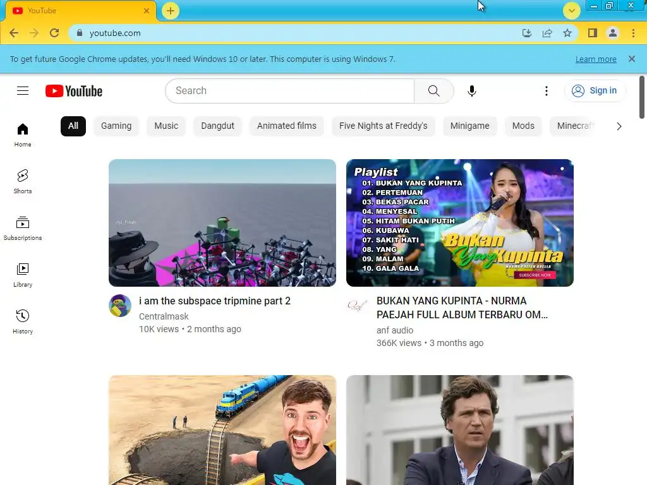Open the anf audio channel avatar
This screenshot has height=485, width=647.
point(358,306)
